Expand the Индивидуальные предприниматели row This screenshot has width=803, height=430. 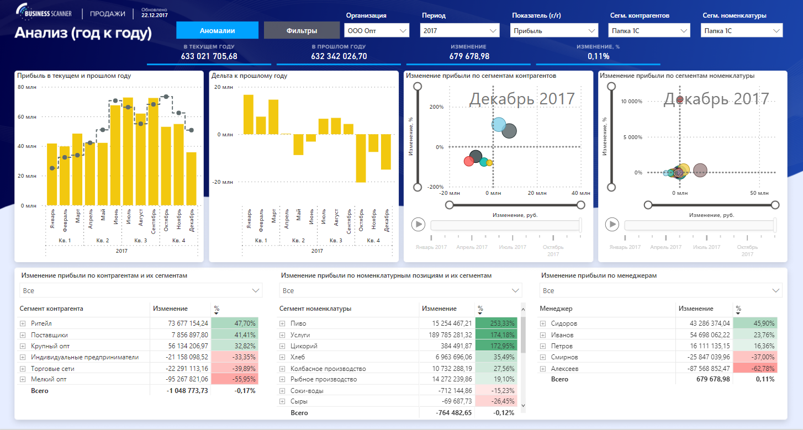[x=23, y=357]
